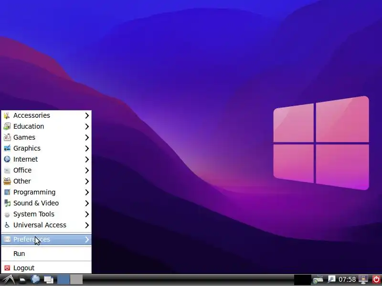The image size is (382, 286).
Task: Open the Internet menu category
Action: (46, 159)
